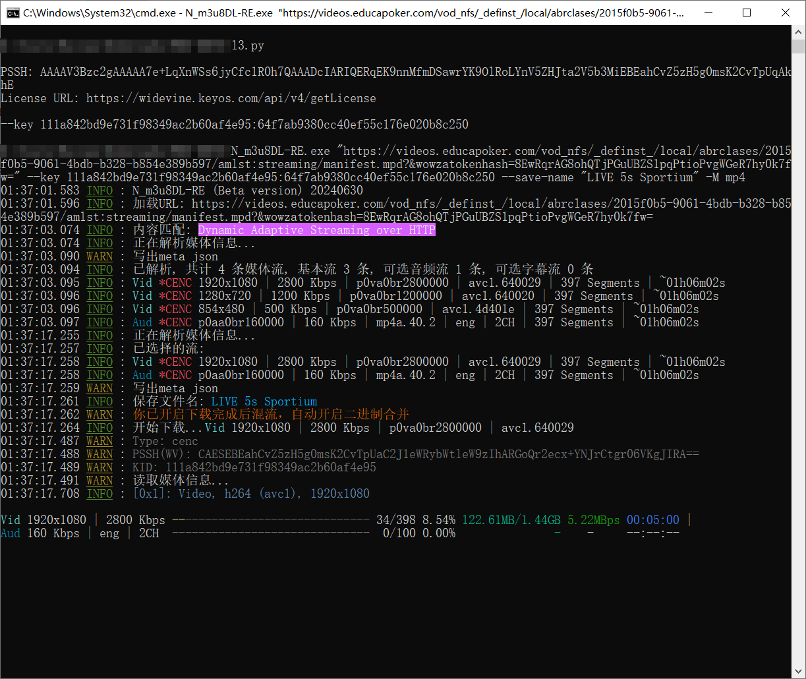The image size is (806, 679).
Task: Maximize the cmd.exe window
Action: coord(747,13)
